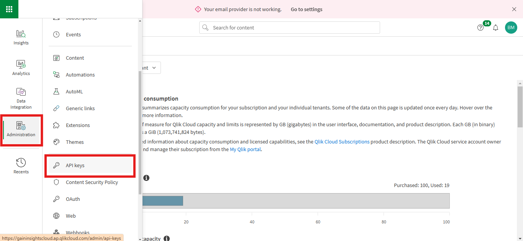Open the BM profile avatar menu
This screenshot has width=523, height=241.
click(x=511, y=27)
